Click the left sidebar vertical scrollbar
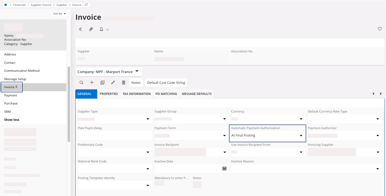Image resolution: width=386 pixels, height=196 pixels. [x=69, y=104]
